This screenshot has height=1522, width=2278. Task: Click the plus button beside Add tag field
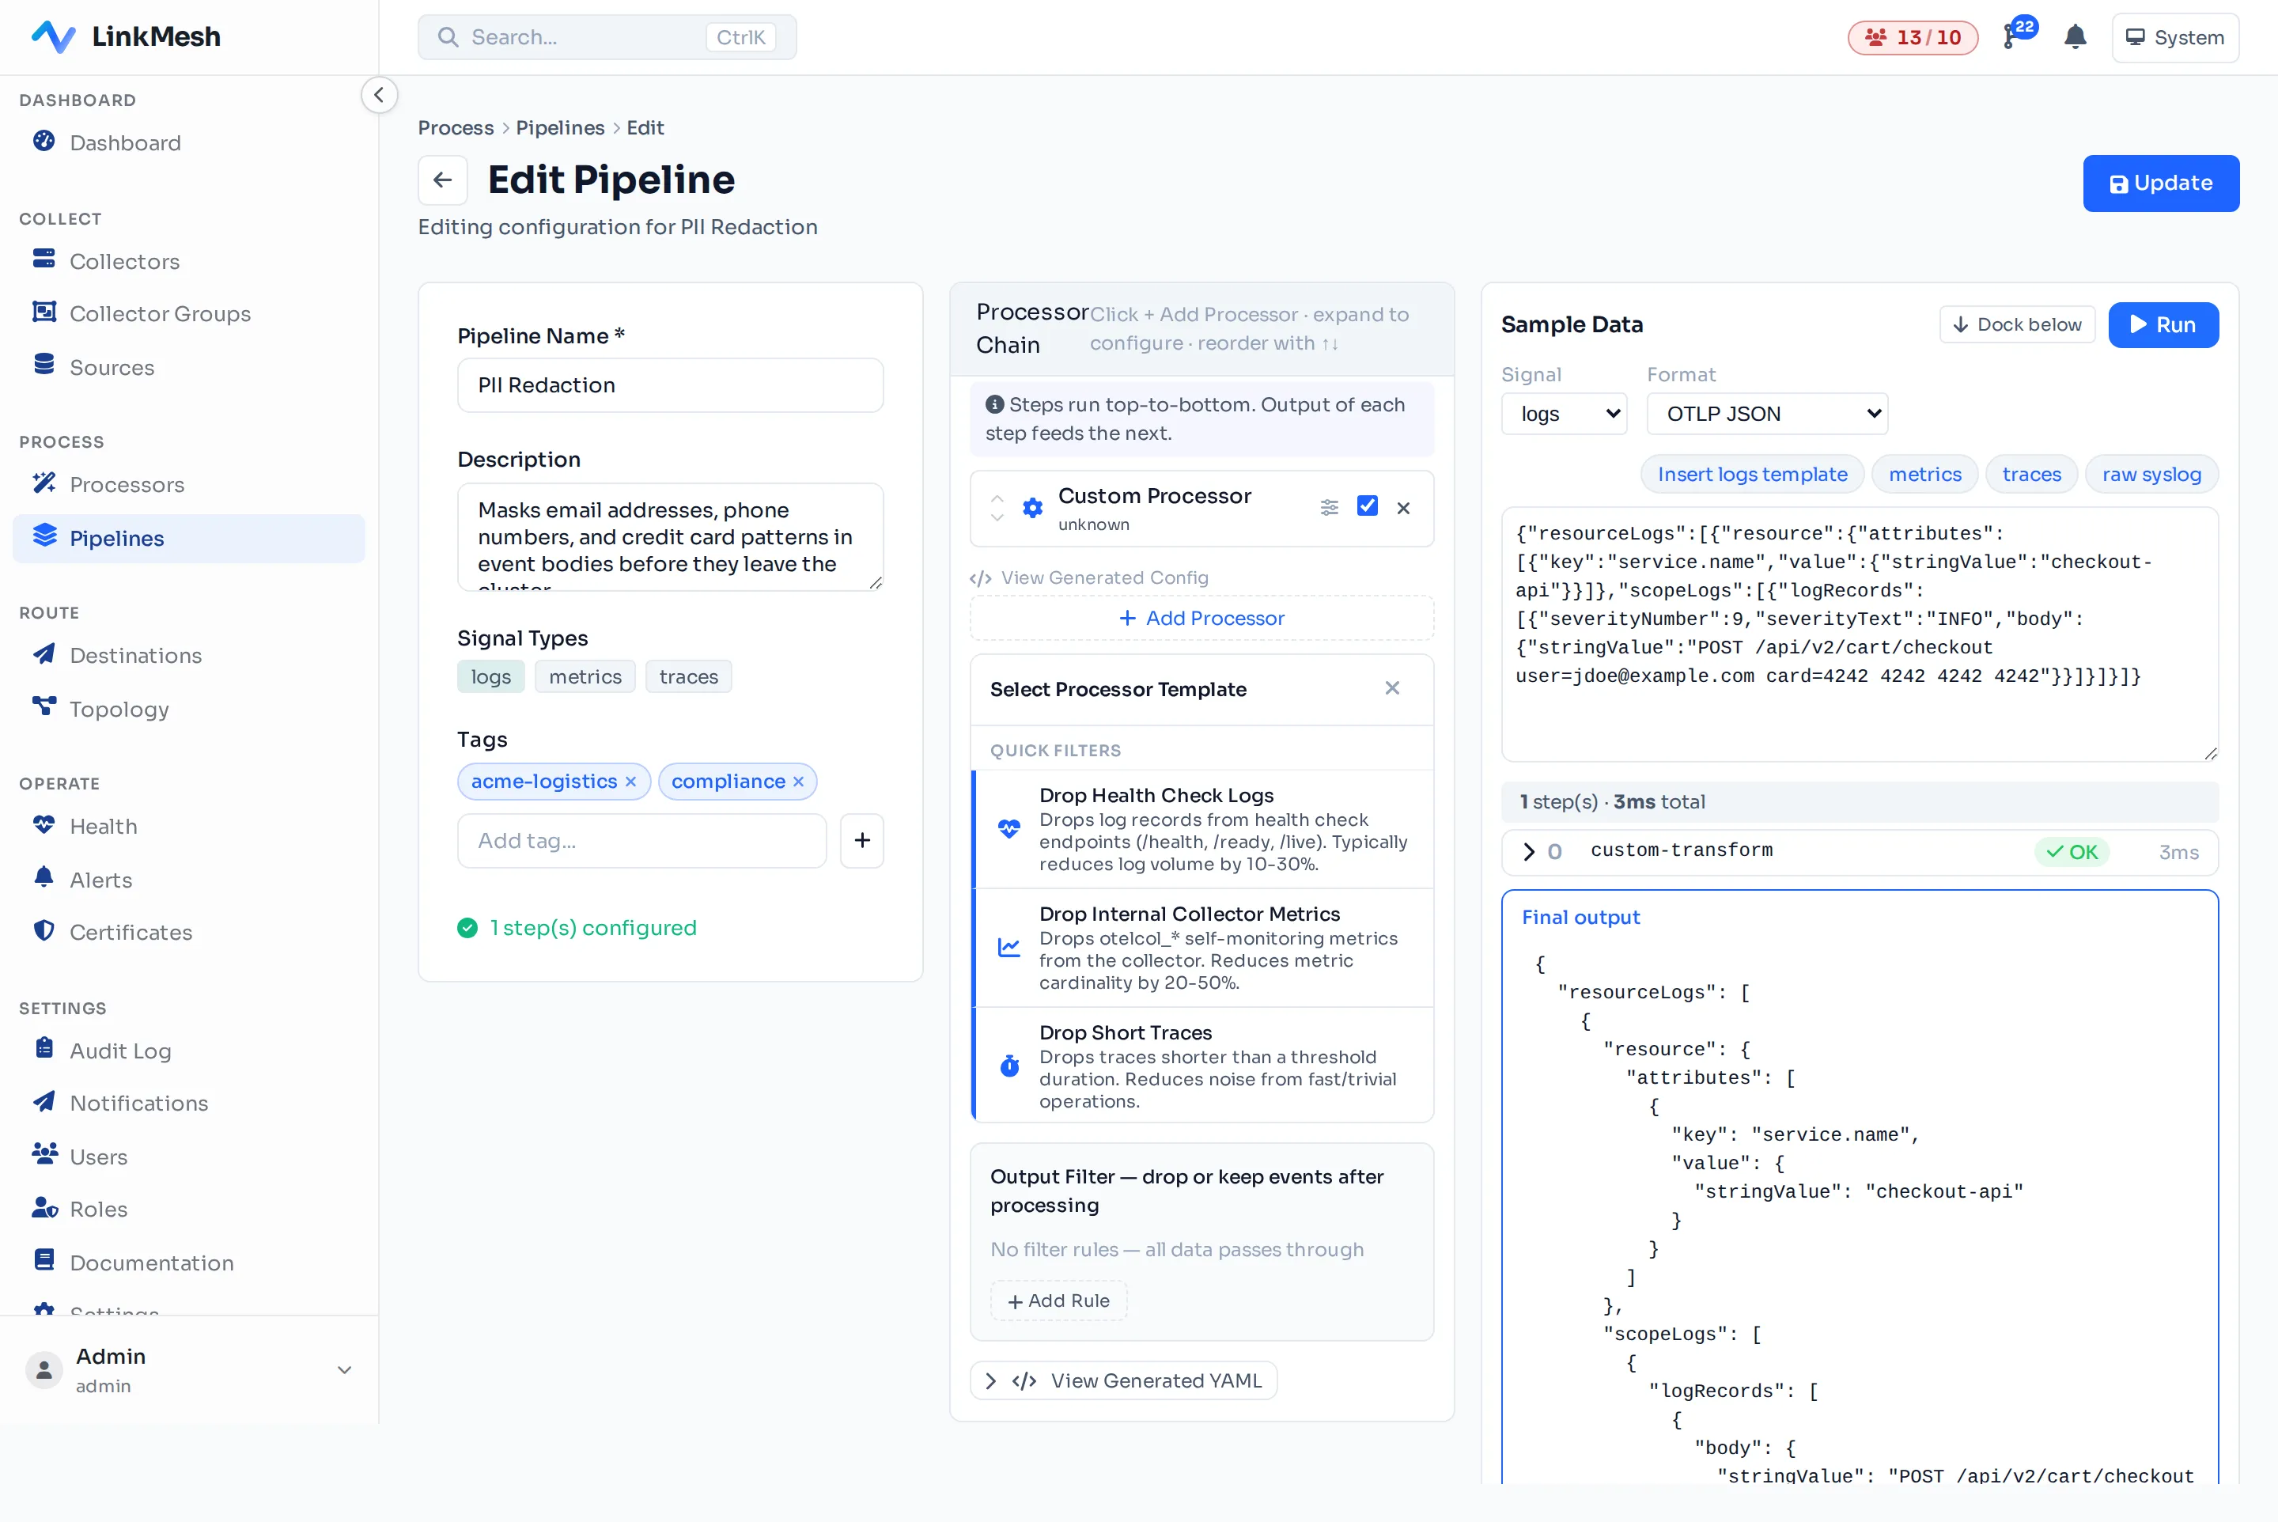click(861, 841)
